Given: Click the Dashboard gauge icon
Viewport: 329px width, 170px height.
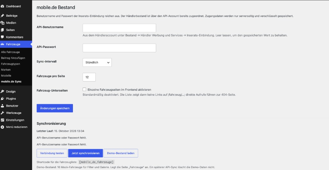Looking at the screenshot, I should [2, 6].
